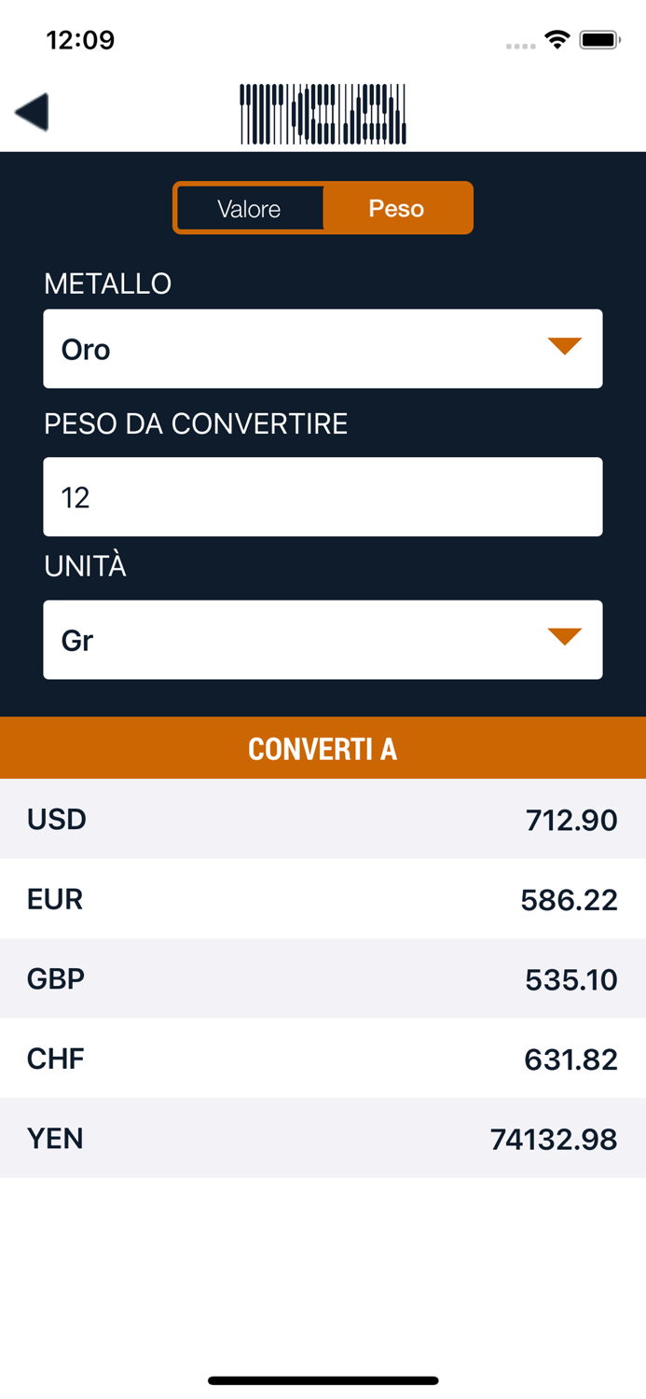Tap the 712.90 USD value
Viewport: 646px width, 1399px height.
tap(570, 821)
